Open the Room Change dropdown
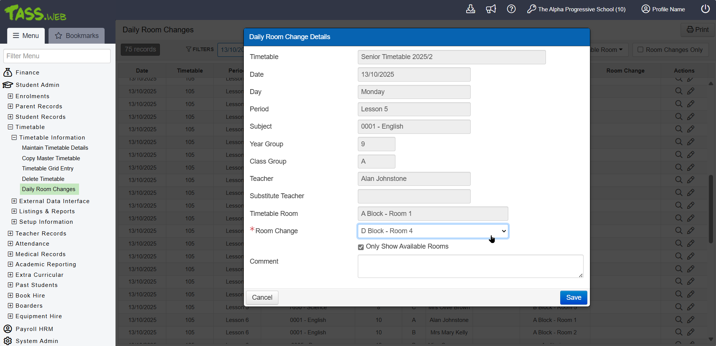Image resolution: width=716 pixels, height=346 pixels. pos(433,231)
